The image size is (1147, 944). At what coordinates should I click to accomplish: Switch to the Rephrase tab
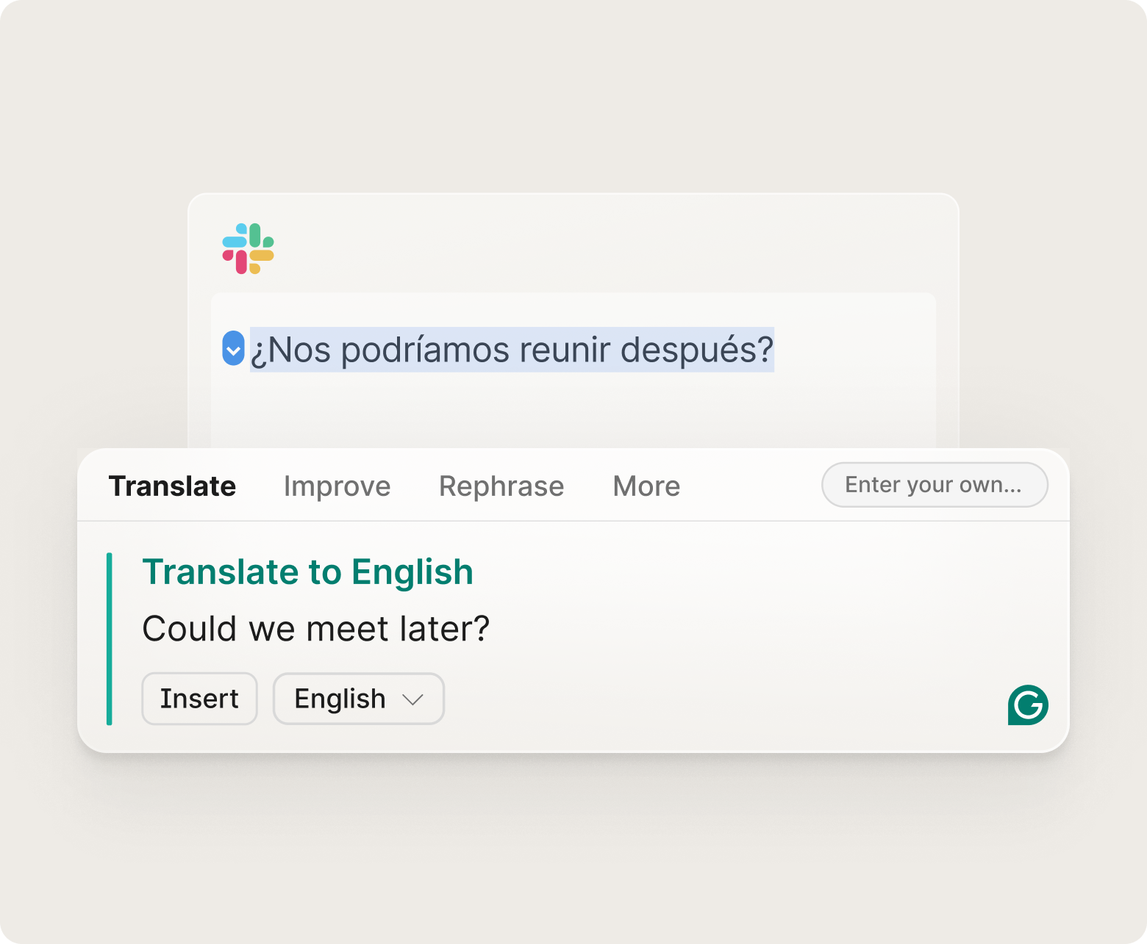501,486
